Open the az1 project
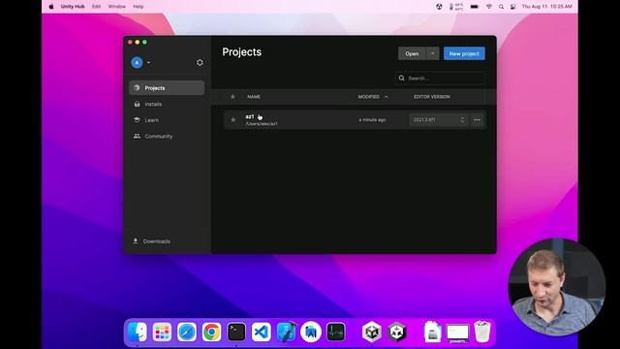This screenshot has width=620, height=349. pyautogui.click(x=250, y=116)
